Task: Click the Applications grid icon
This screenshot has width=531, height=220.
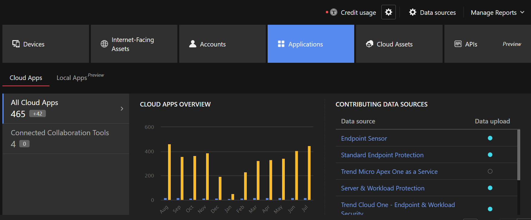Action: [x=281, y=44]
